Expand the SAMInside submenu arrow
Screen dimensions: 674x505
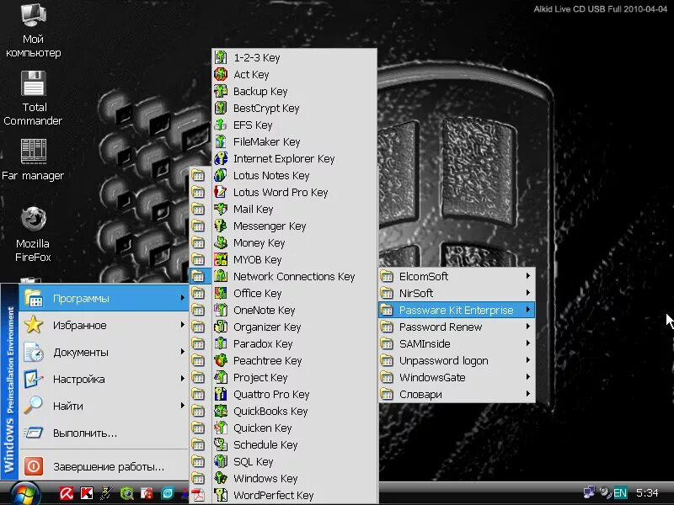[x=528, y=343]
